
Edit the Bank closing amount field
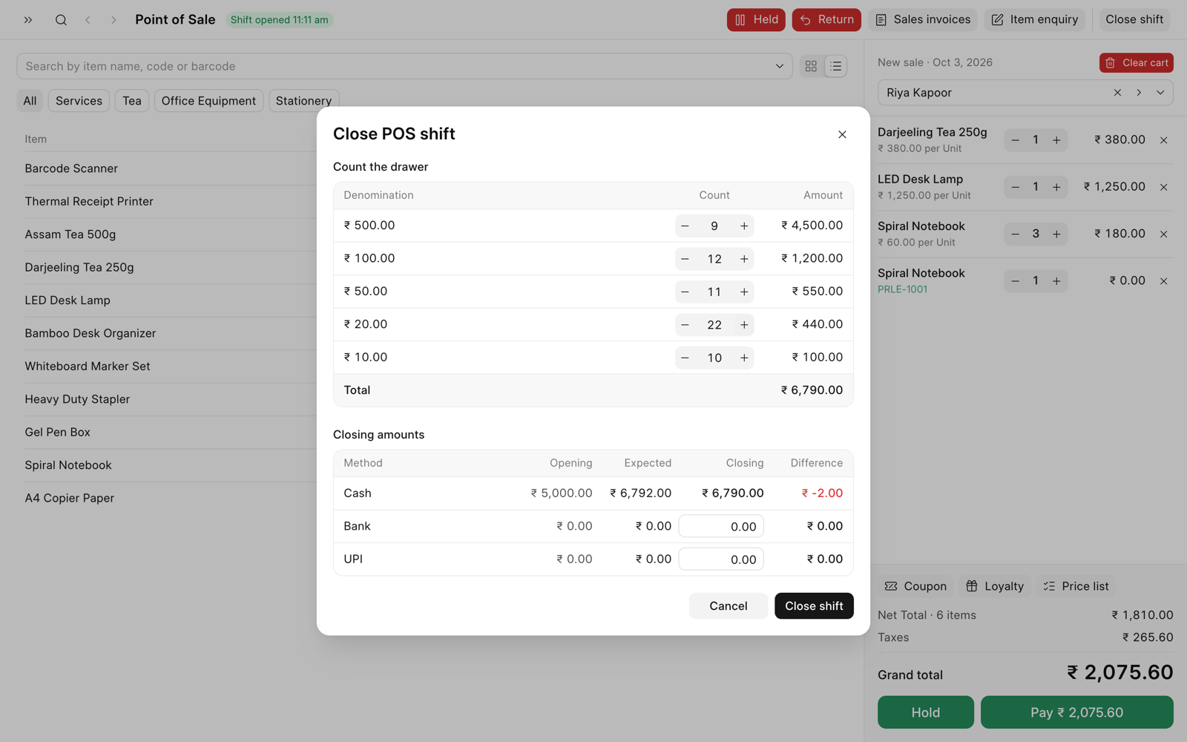coord(721,526)
